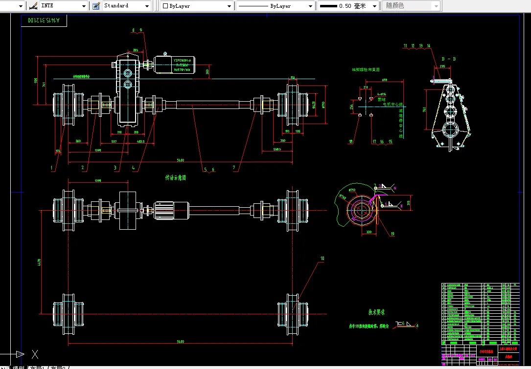Switch to the 布局1 layout tab
Image resolution: width=531 pixels, height=369 pixels.
tap(38, 368)
